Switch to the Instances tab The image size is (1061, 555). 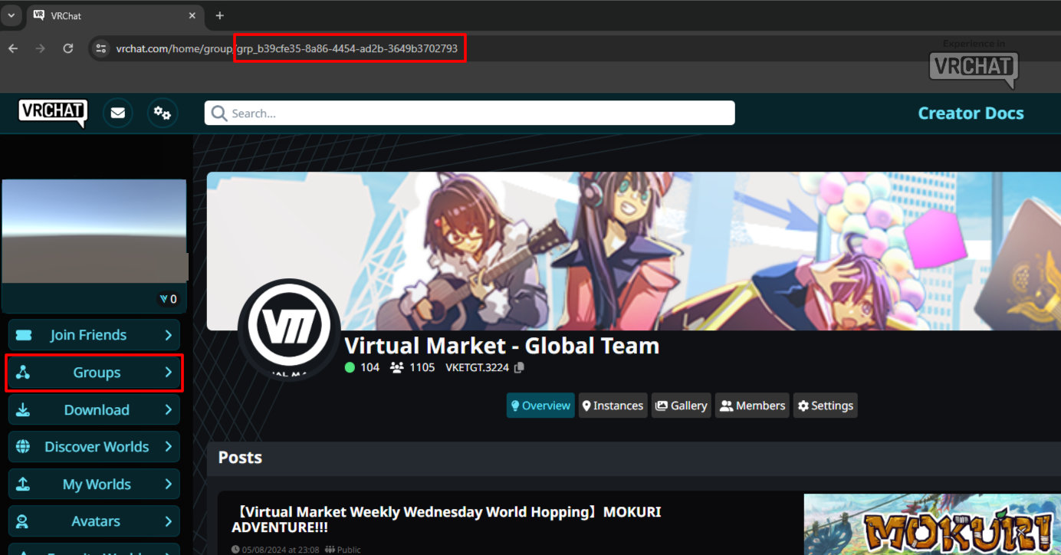pyautogui.click(x=612, y=406)
